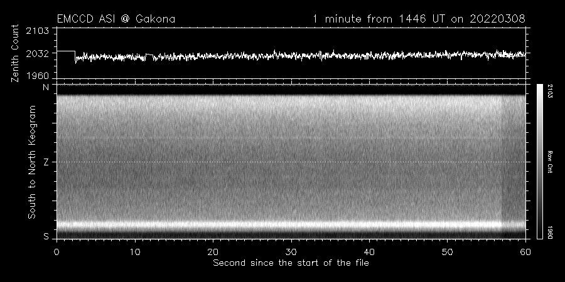Click the '50' second tick label
This screenshot has height=282, width=565.
pyautogui.click(x=447, y=252)
